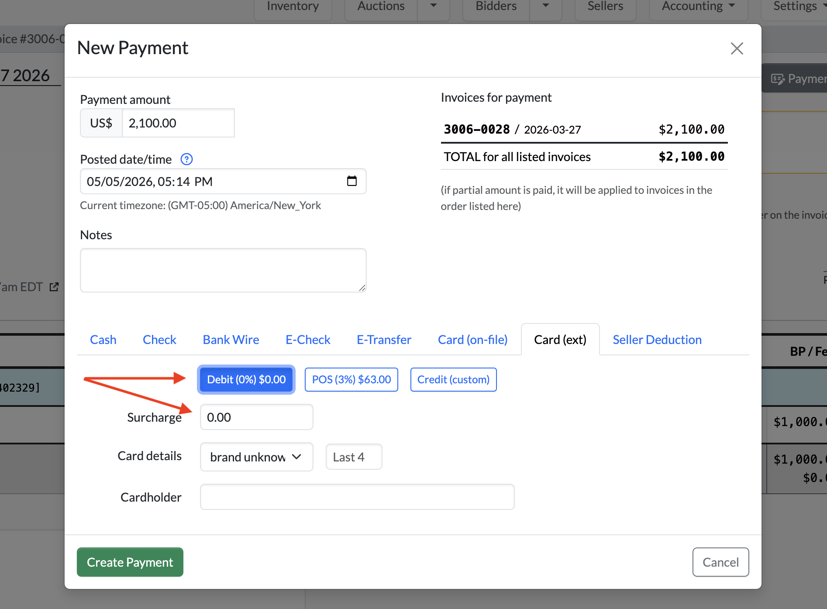This screenshot has height=609, width=827.
Task: Click the Cancel button
Action: coord(720,562)
